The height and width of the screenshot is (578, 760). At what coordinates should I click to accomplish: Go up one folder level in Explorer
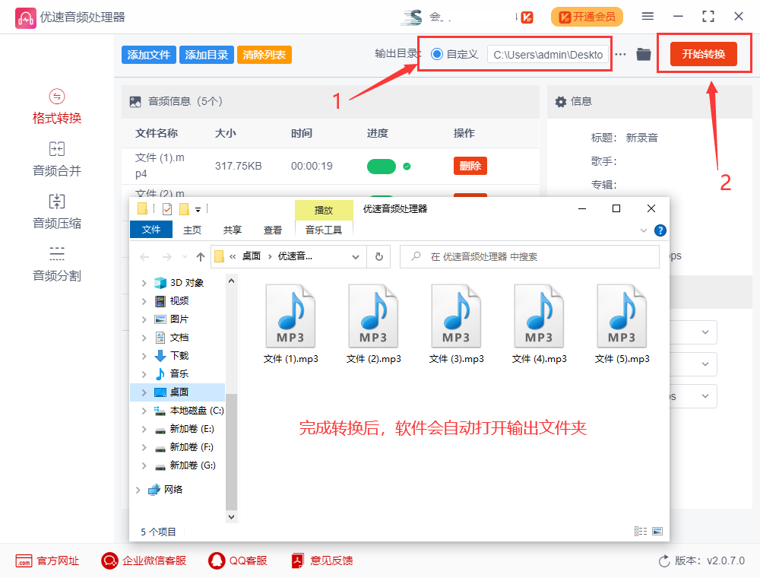[x=200, y=257]
